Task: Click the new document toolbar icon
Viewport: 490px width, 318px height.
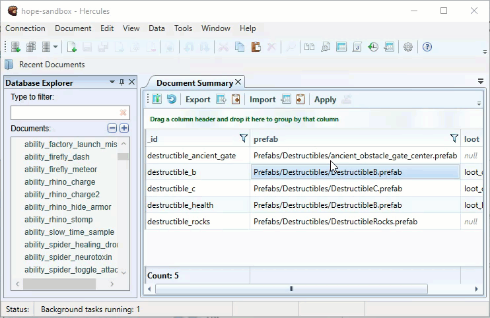Action: click(71, 47)
